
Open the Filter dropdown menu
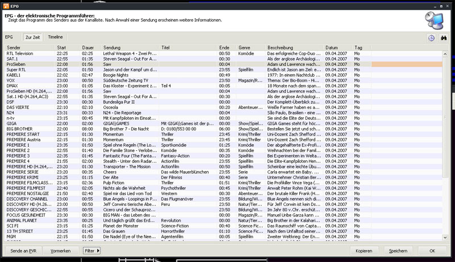click(x=90, y=250)
